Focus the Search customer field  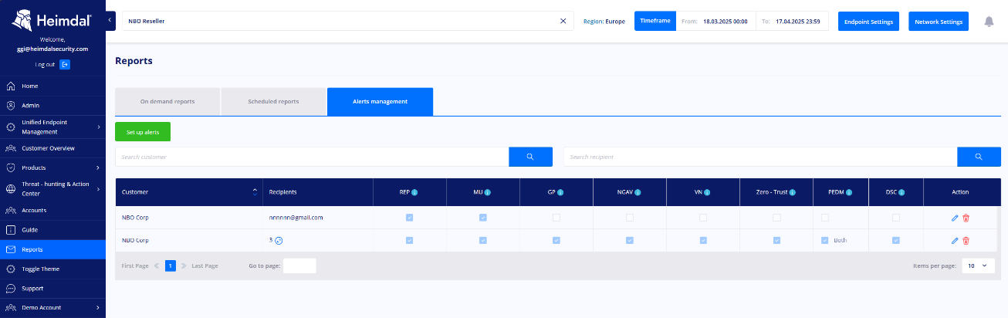coord(312,157)
